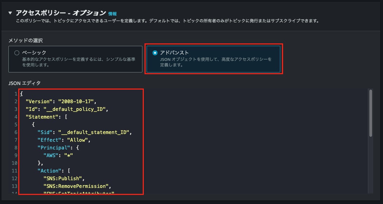Click the JSON editor scrollbar thumb
The width and height of the screenshot is (383, 204).
pyautogui.click(x=370, y=113)
